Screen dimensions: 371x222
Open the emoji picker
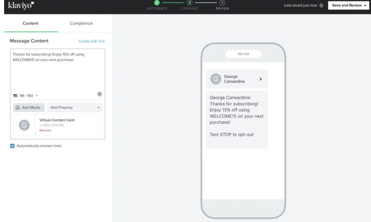click(100, 95)
